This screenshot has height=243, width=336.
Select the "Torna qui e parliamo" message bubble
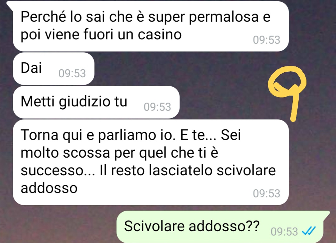[x=151, y=162]
